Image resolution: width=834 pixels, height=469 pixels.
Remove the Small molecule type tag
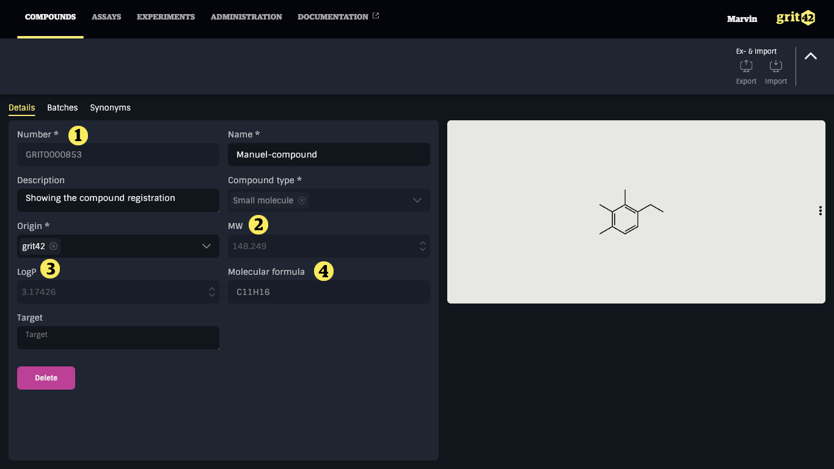(302, 200)
